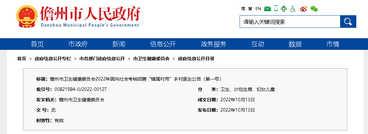The width and height of the screenshot is (368, 134).
Task: Open the email envelope icon
Action: 267,9
